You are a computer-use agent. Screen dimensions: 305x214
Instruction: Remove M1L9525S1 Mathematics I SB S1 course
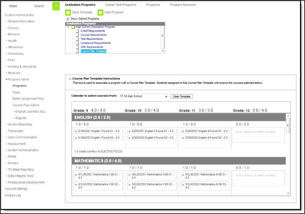pos(76,175)
